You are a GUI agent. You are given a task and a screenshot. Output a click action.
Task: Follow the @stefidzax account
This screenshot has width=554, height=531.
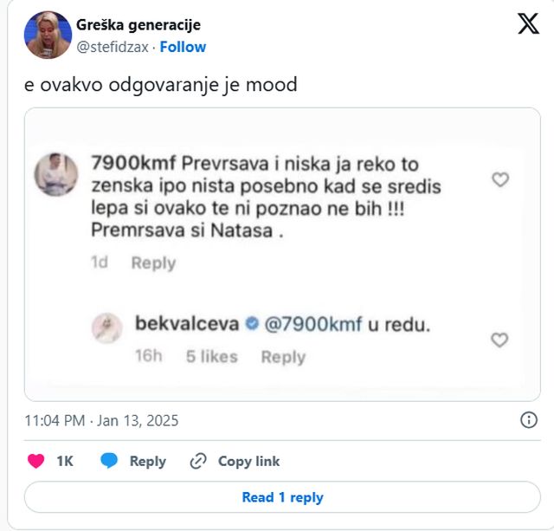(183, 47)
